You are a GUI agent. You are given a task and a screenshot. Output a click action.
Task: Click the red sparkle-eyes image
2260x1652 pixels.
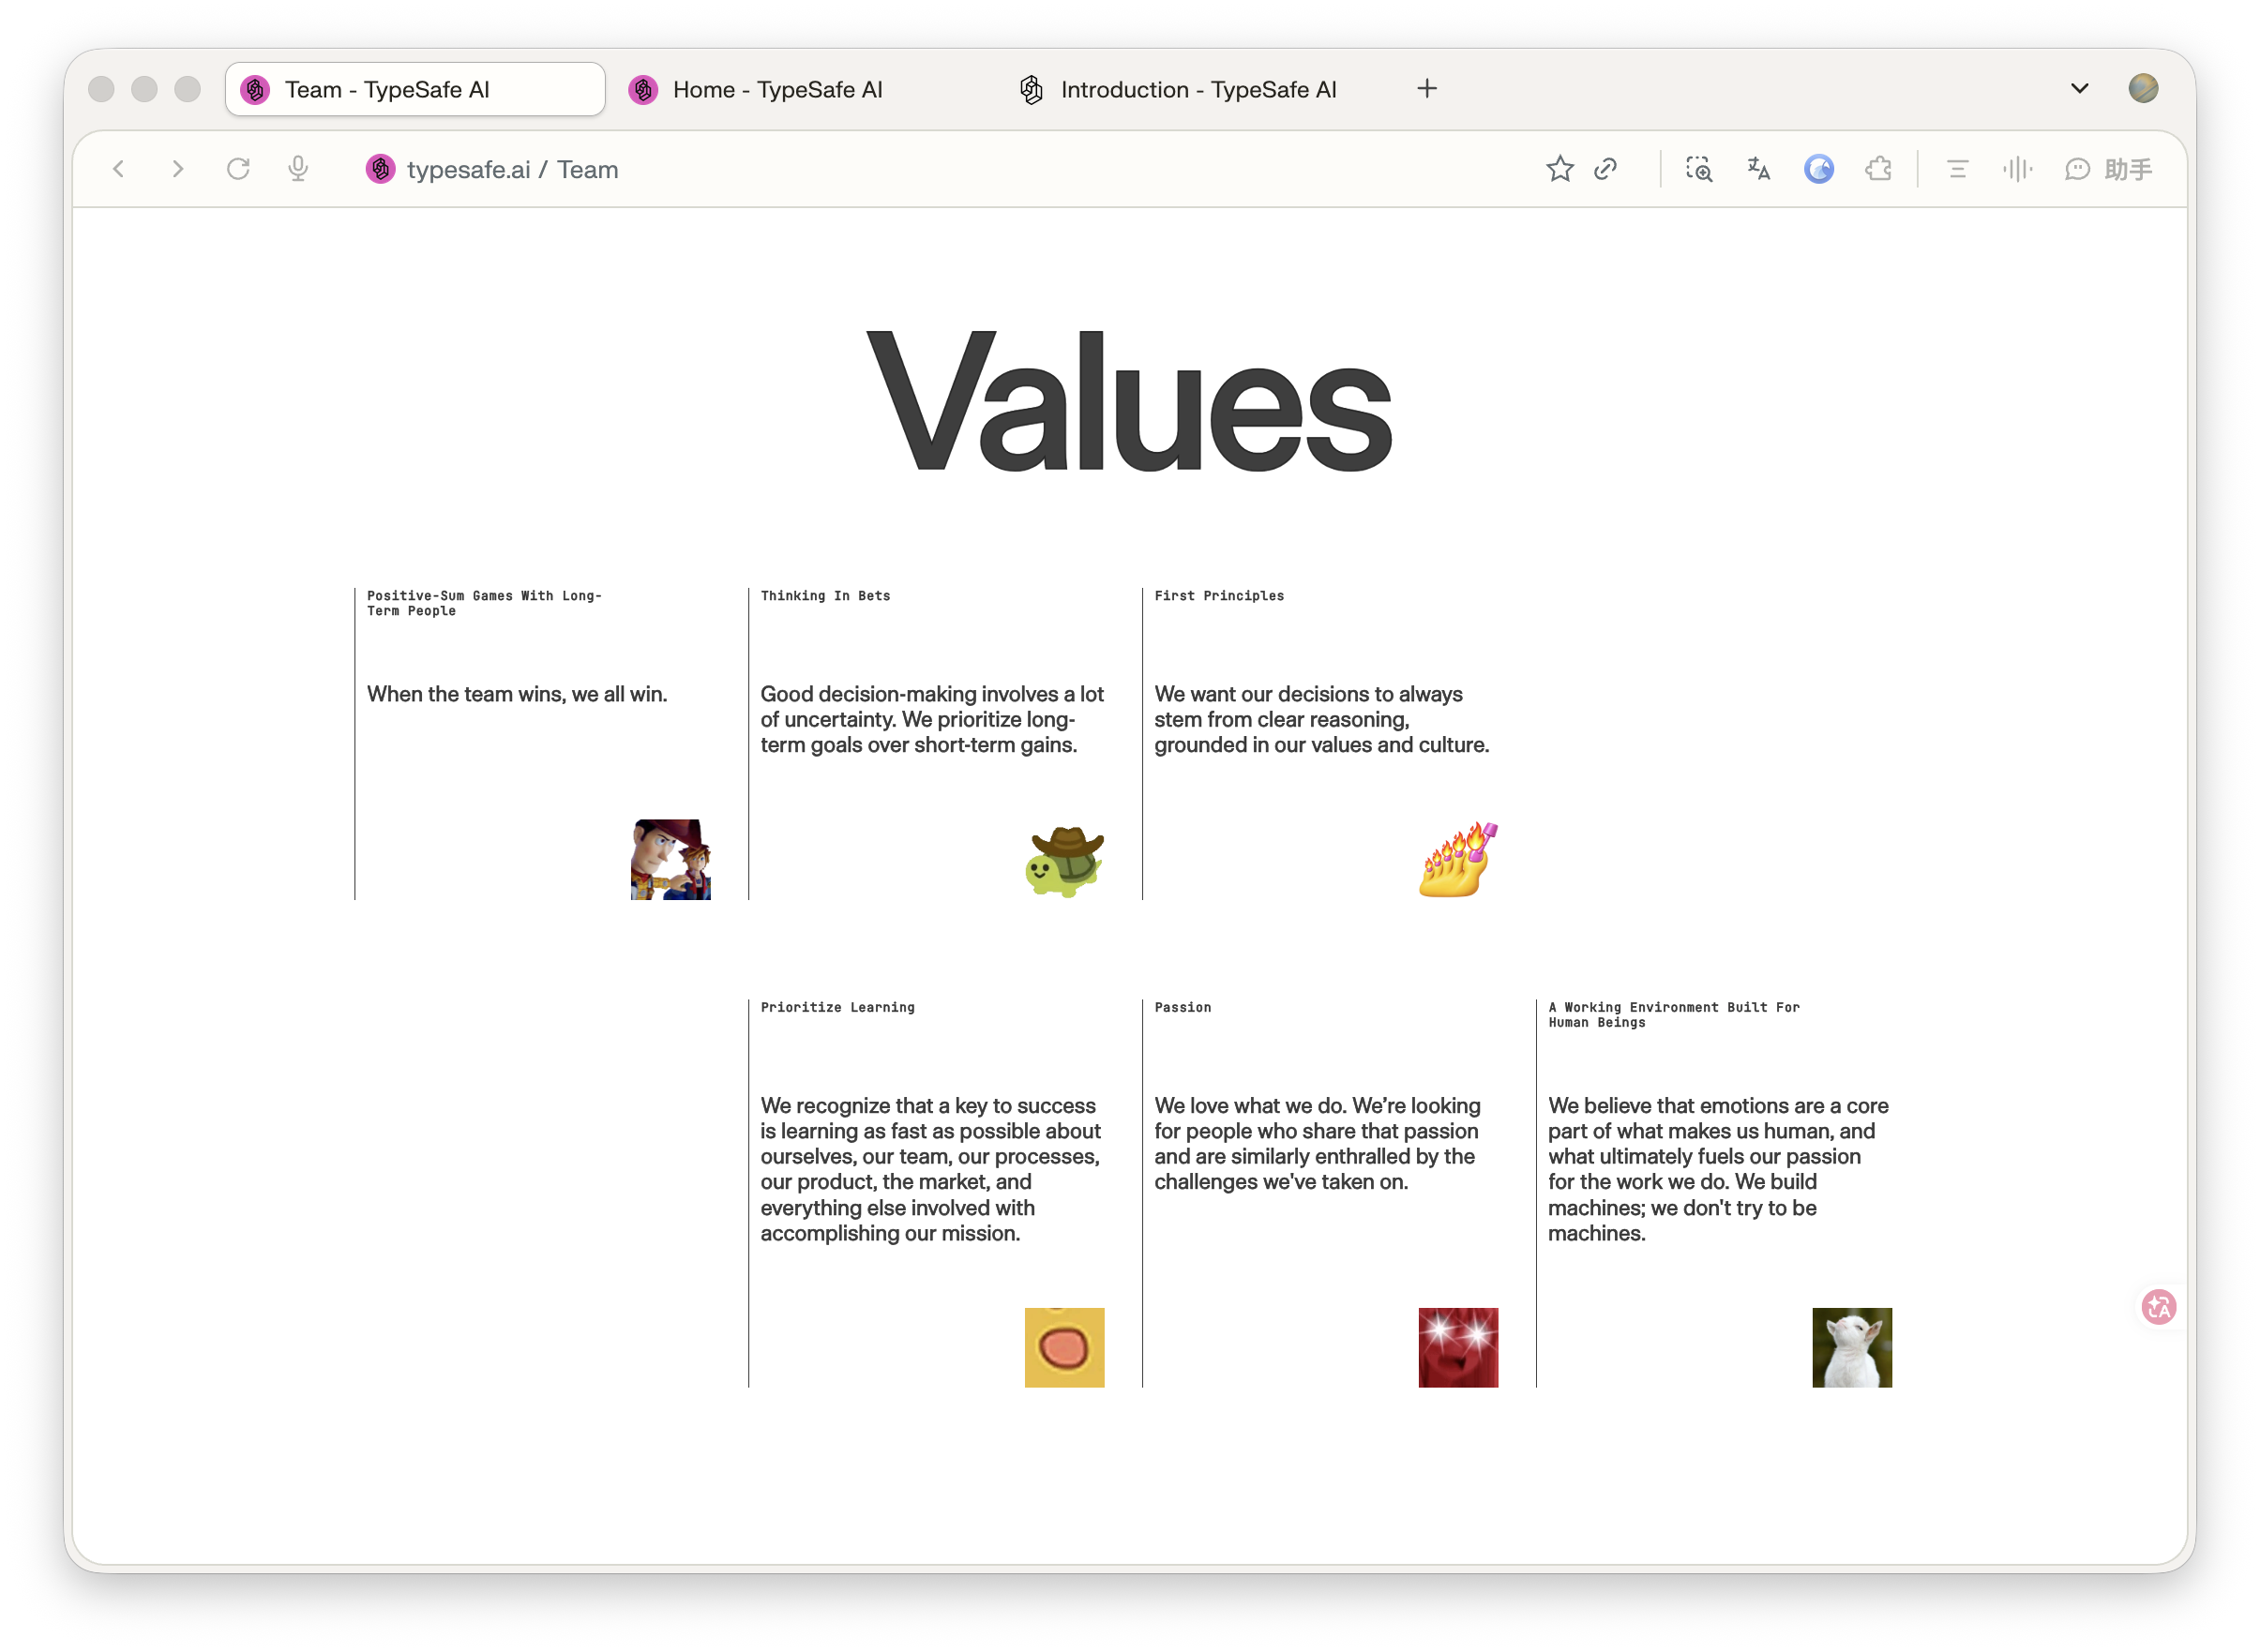1458,1347
